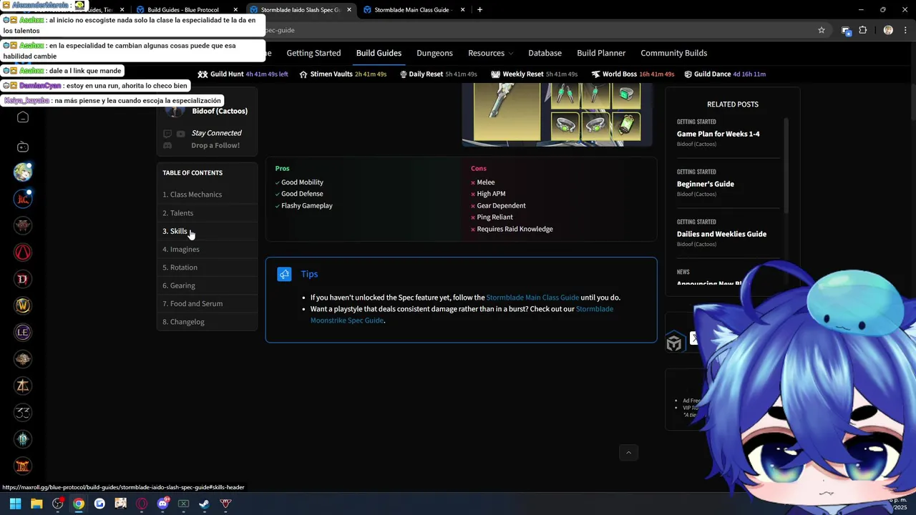This screenshot has height=515, width=916.
Task: Open Dailies and Weeklies Guide post
Action: (721, 234)
